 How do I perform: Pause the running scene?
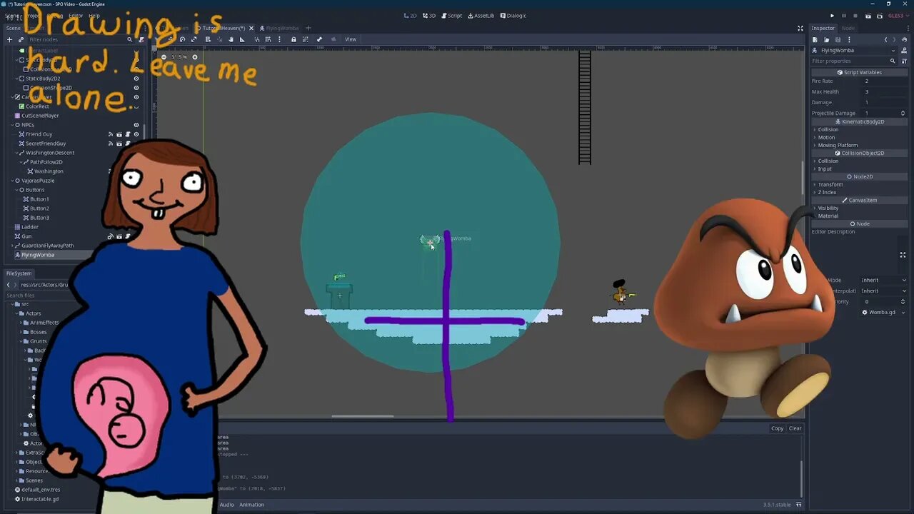click(x=844, y=15)
